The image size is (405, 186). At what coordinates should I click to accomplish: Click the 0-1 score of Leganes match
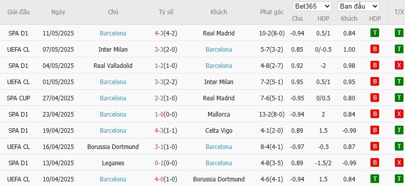[x=160, y=163]
